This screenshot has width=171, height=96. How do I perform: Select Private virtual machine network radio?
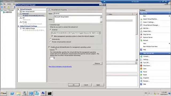(50, 42)
